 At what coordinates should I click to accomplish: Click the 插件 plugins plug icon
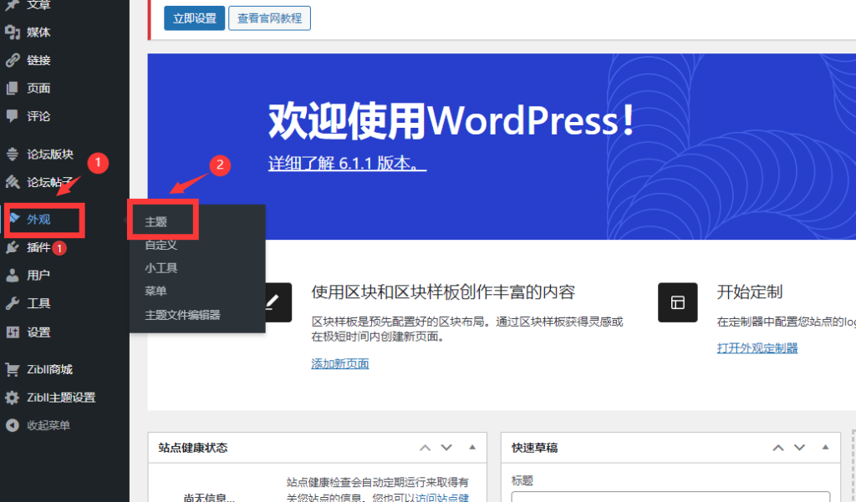[13, 248]
